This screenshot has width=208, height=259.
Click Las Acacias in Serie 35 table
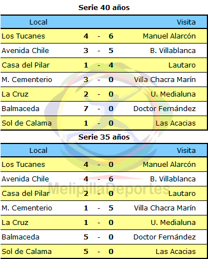[x=176, y=252]
